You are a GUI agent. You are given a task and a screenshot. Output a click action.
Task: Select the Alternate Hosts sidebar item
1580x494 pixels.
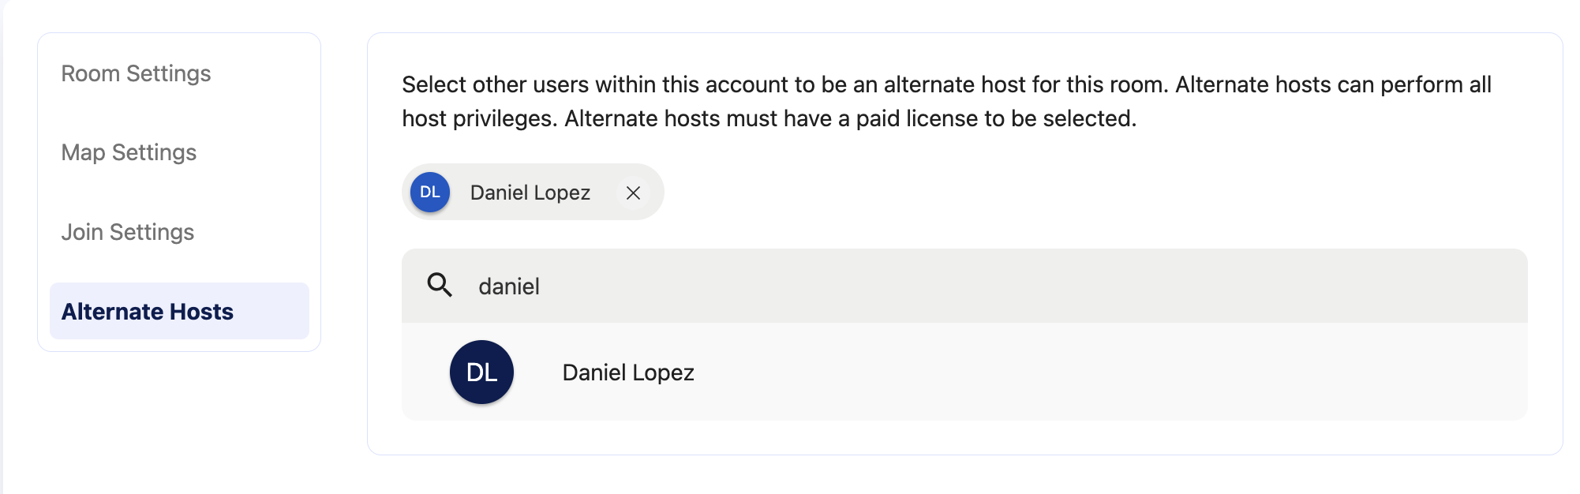(179, 311)
